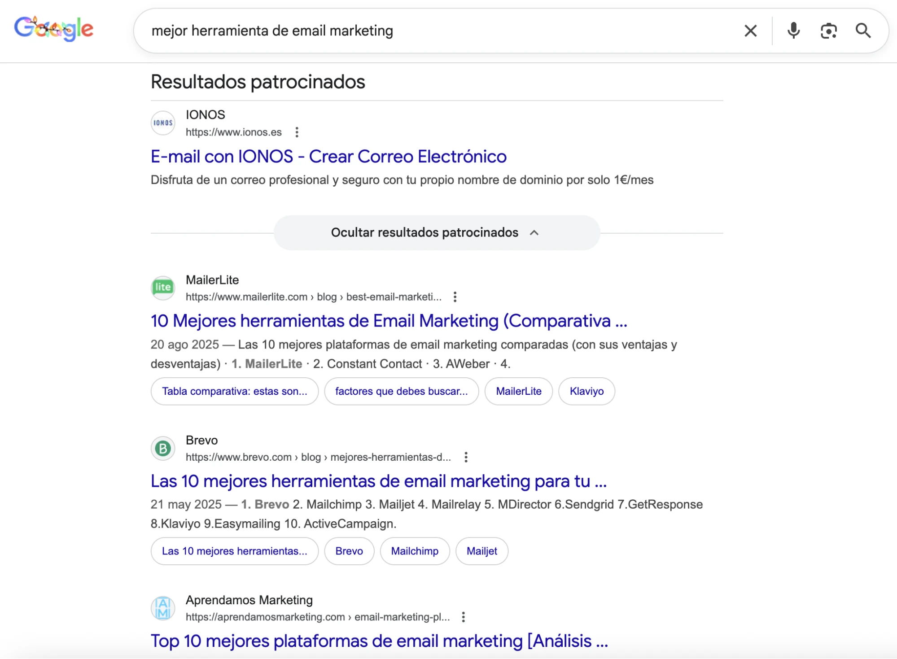Click the Mailjet chip link

pyautogui.click(x=482, y=551)
